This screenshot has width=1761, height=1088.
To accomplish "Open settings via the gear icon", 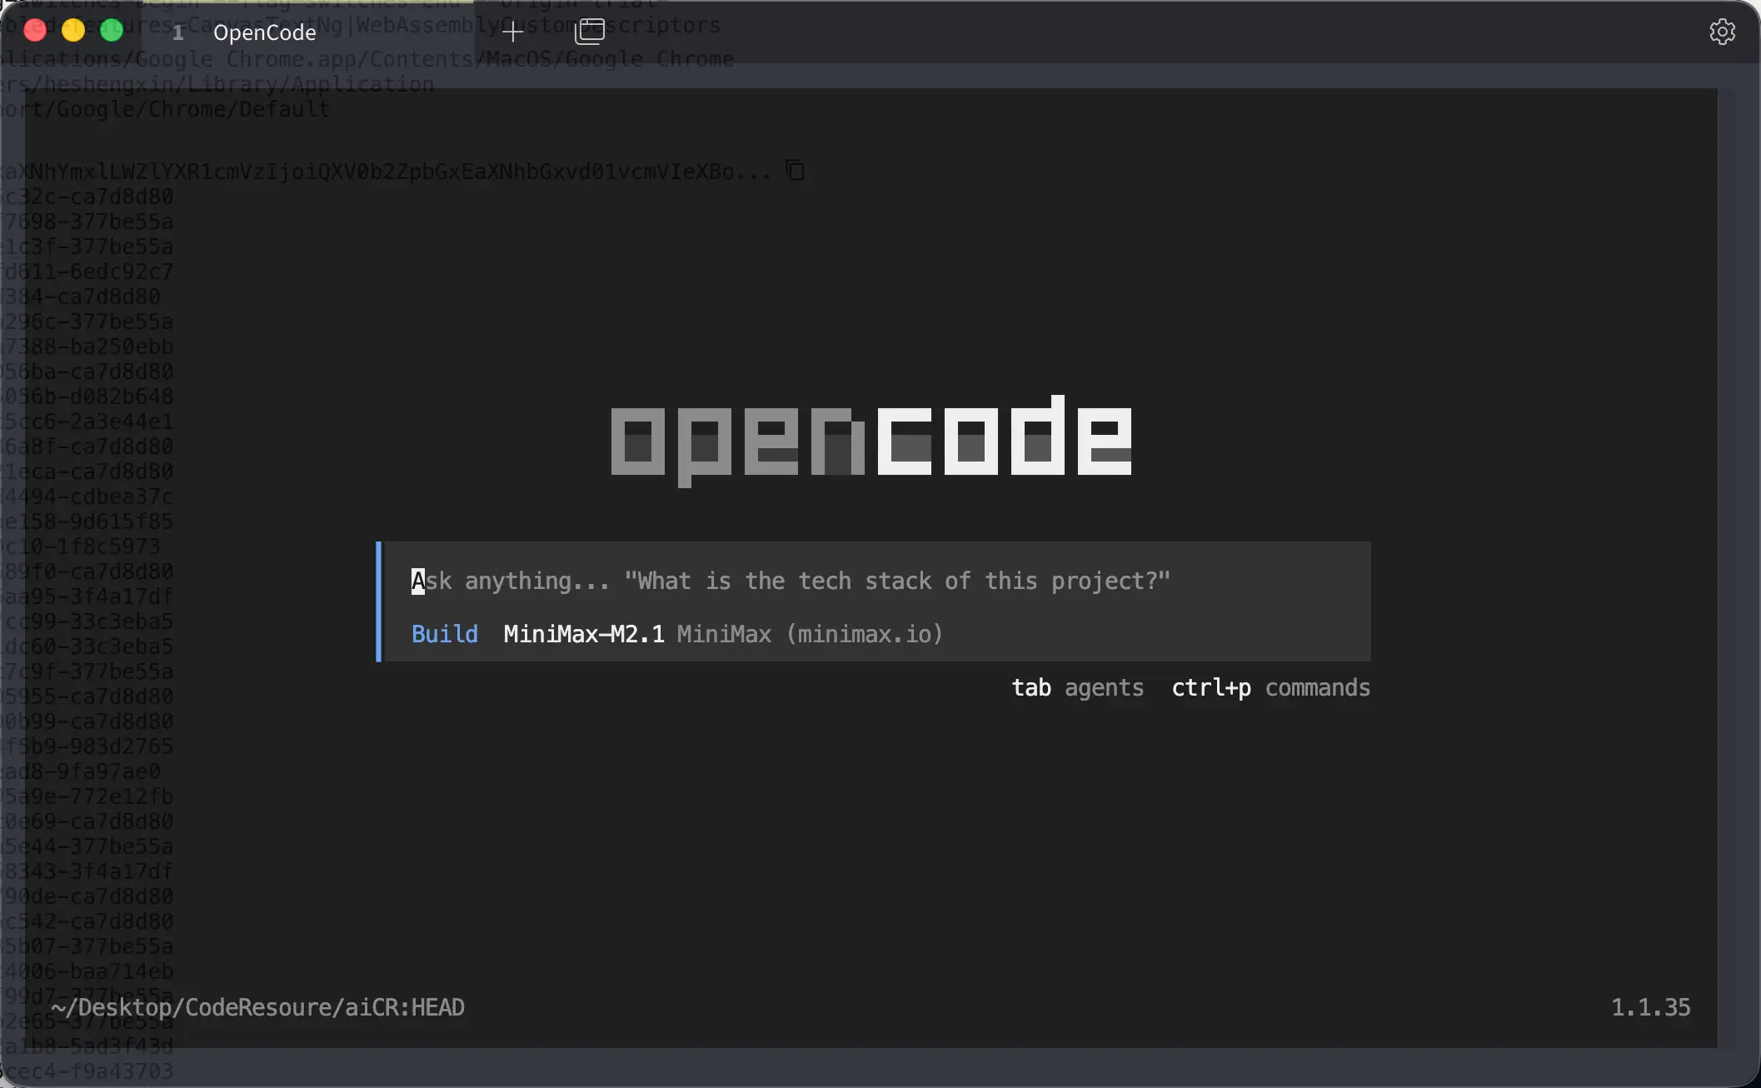I will [1722, 32].
